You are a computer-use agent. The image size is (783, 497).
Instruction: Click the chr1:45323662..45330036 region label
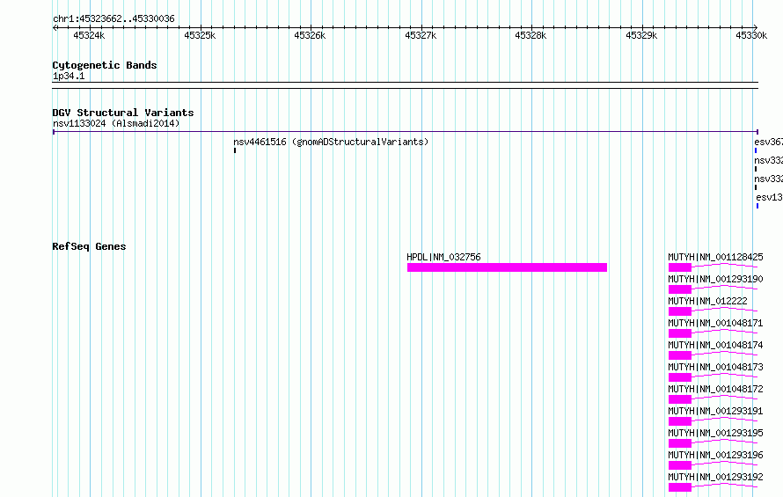tap(113, 18)
